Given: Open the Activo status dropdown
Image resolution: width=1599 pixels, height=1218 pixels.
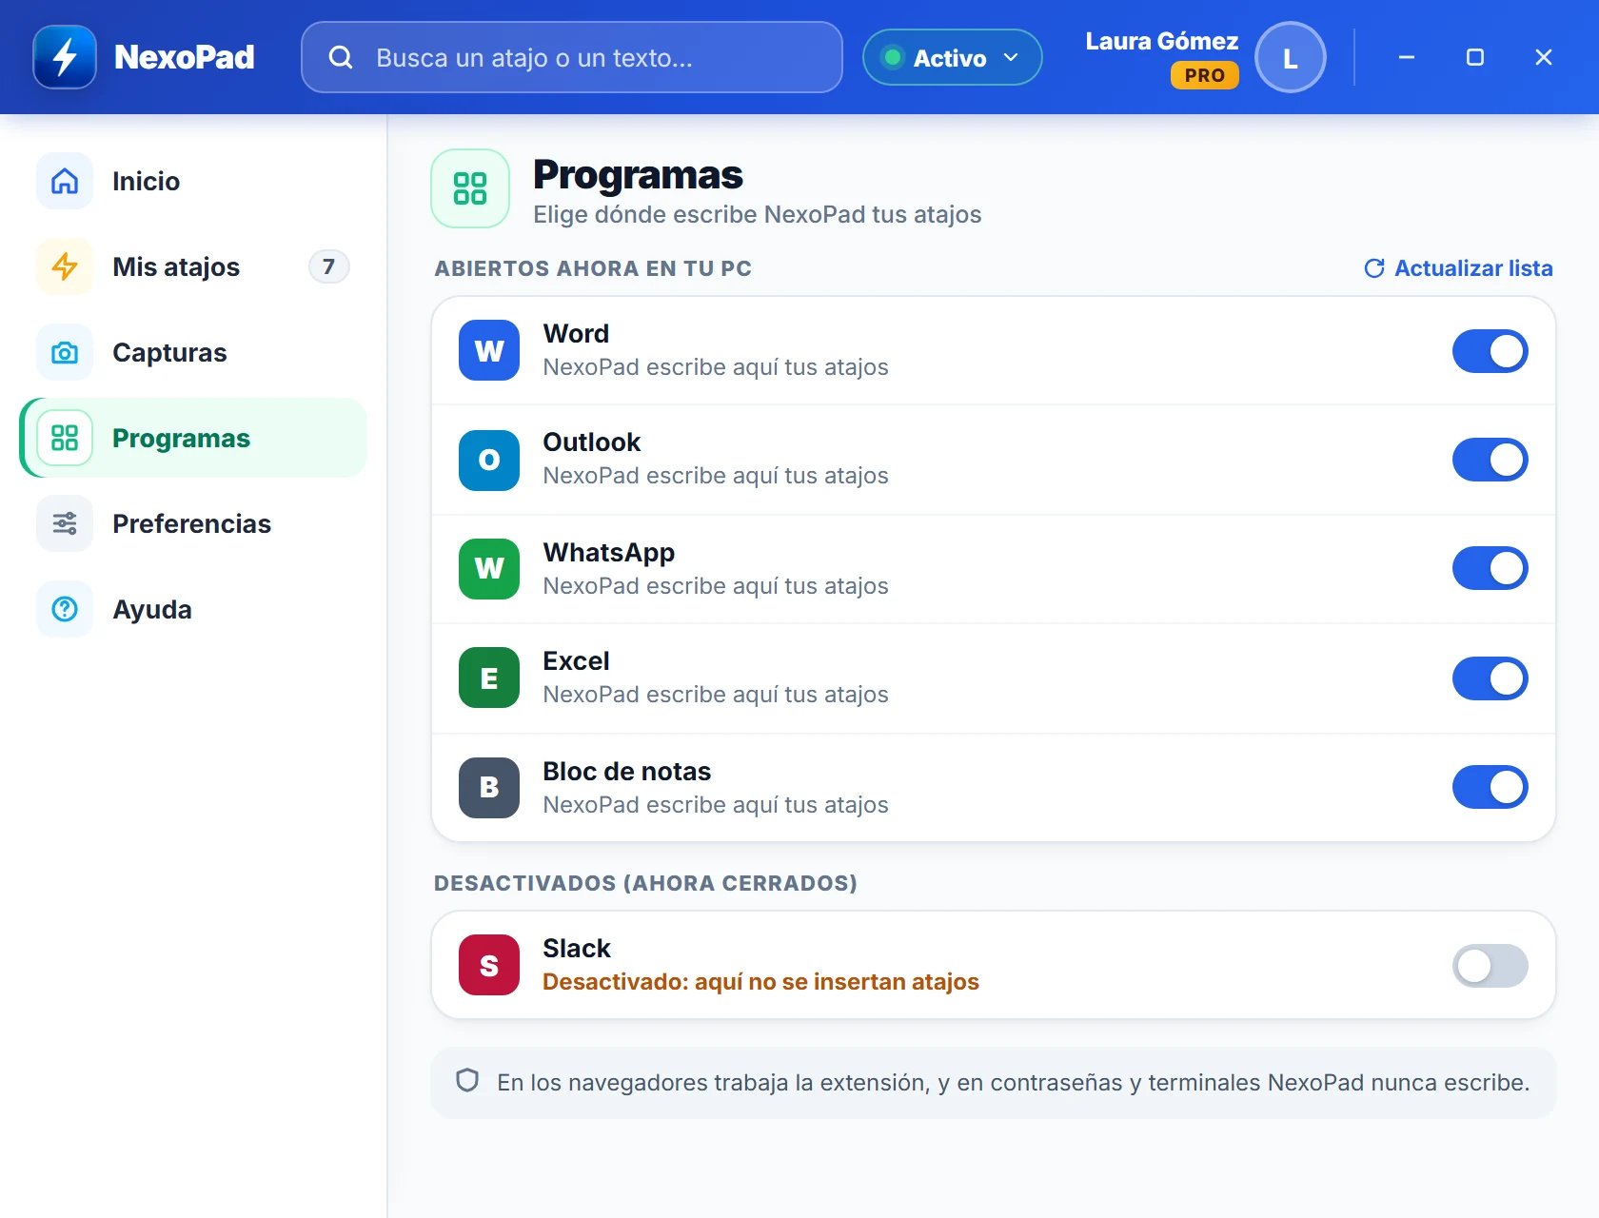Looking at the screenshot, I should pyautogui.click(x=952, y=58).
